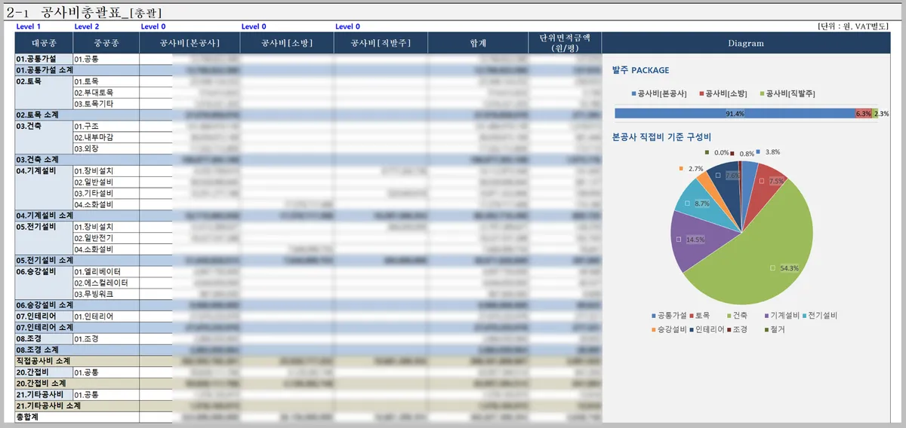Select the 총합계 row label

[77, 417]
